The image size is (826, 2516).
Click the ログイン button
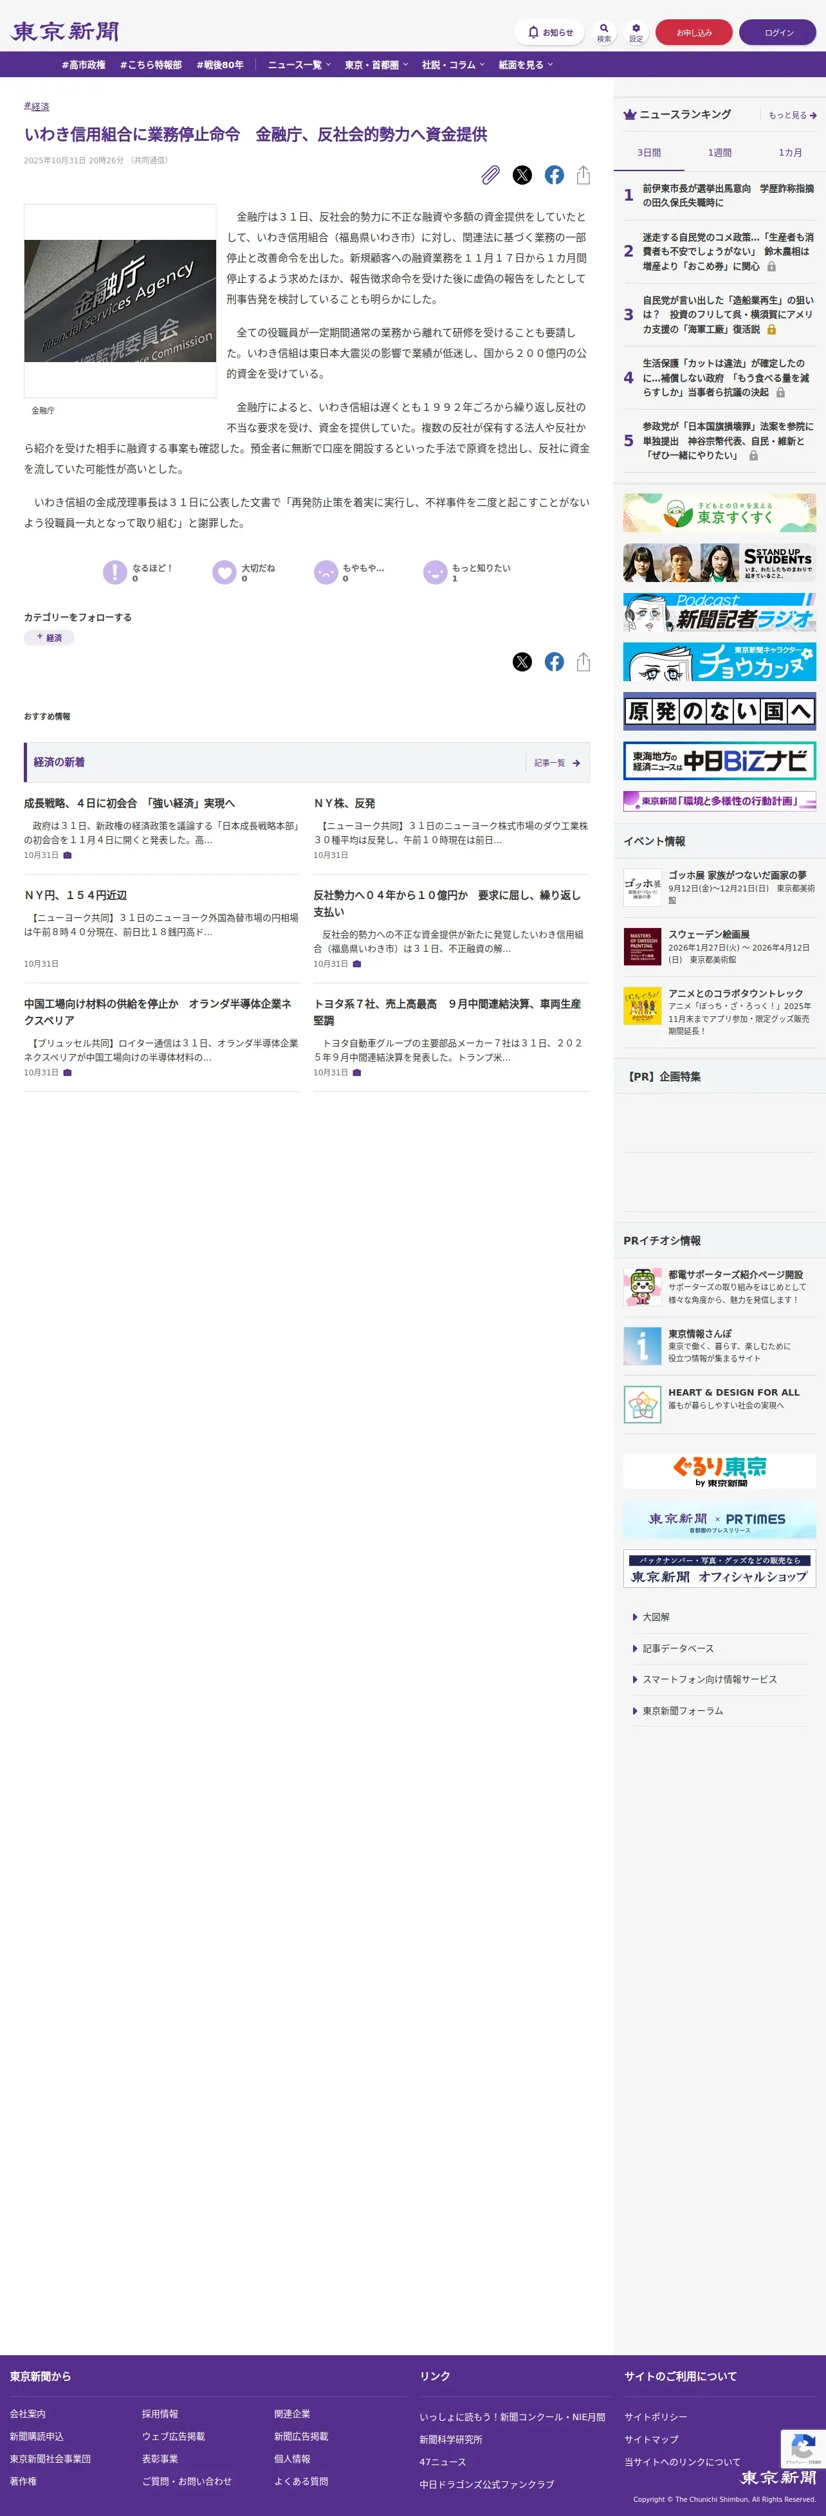tap(778, 32)
